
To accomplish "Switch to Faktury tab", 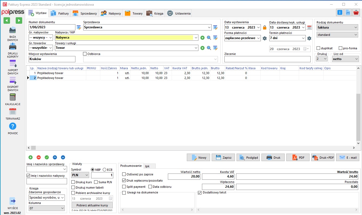I will pyautogui.click(x=60, y=13).
